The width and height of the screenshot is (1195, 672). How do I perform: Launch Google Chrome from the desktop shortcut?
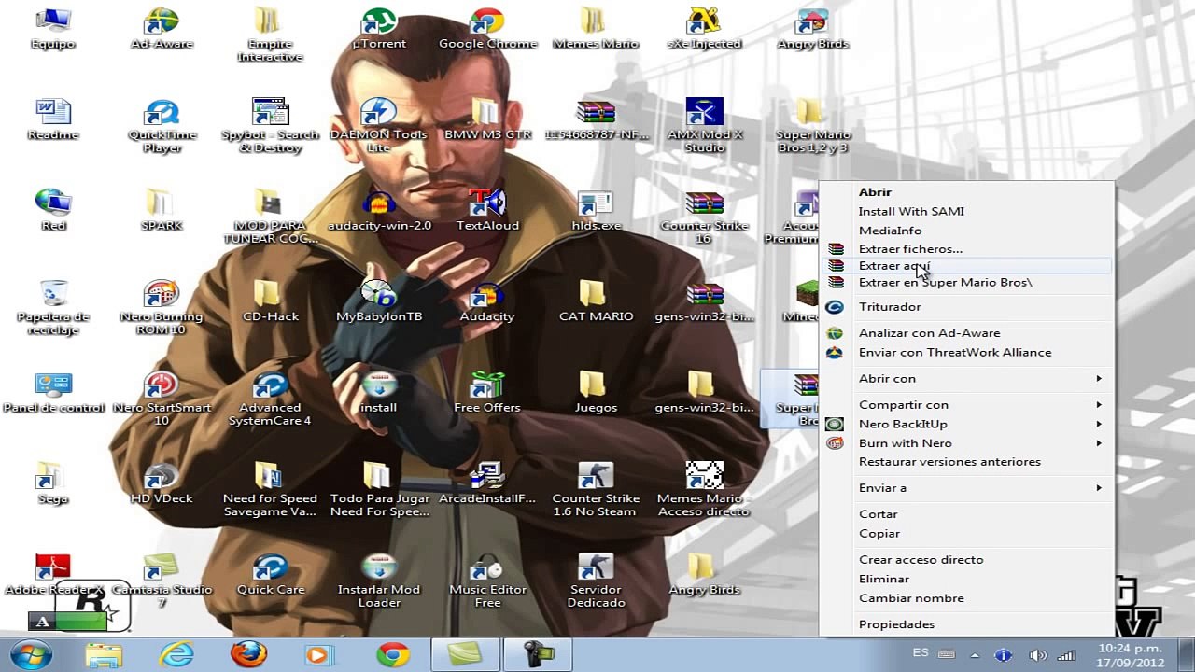click(487, 29)
